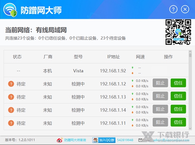
Task: Click upload arrow icon for 192.168.1.14
Action: click(x=133, y=107)
